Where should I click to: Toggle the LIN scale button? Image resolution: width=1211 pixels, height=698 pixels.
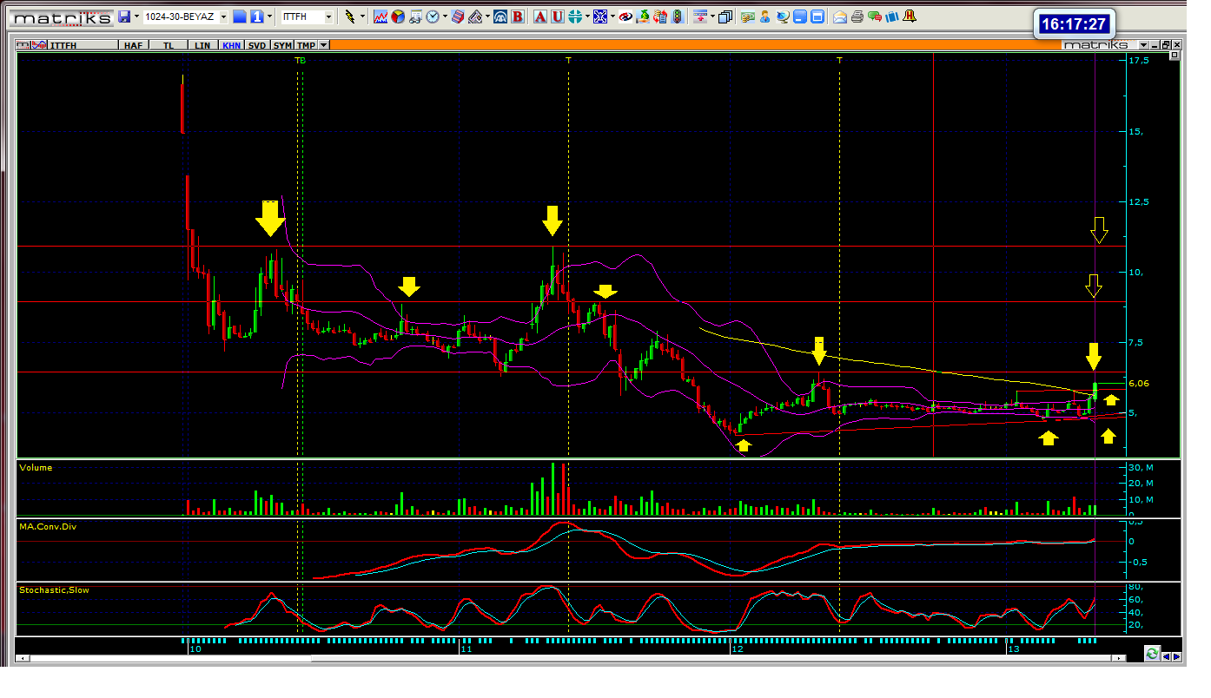point(202,44)
